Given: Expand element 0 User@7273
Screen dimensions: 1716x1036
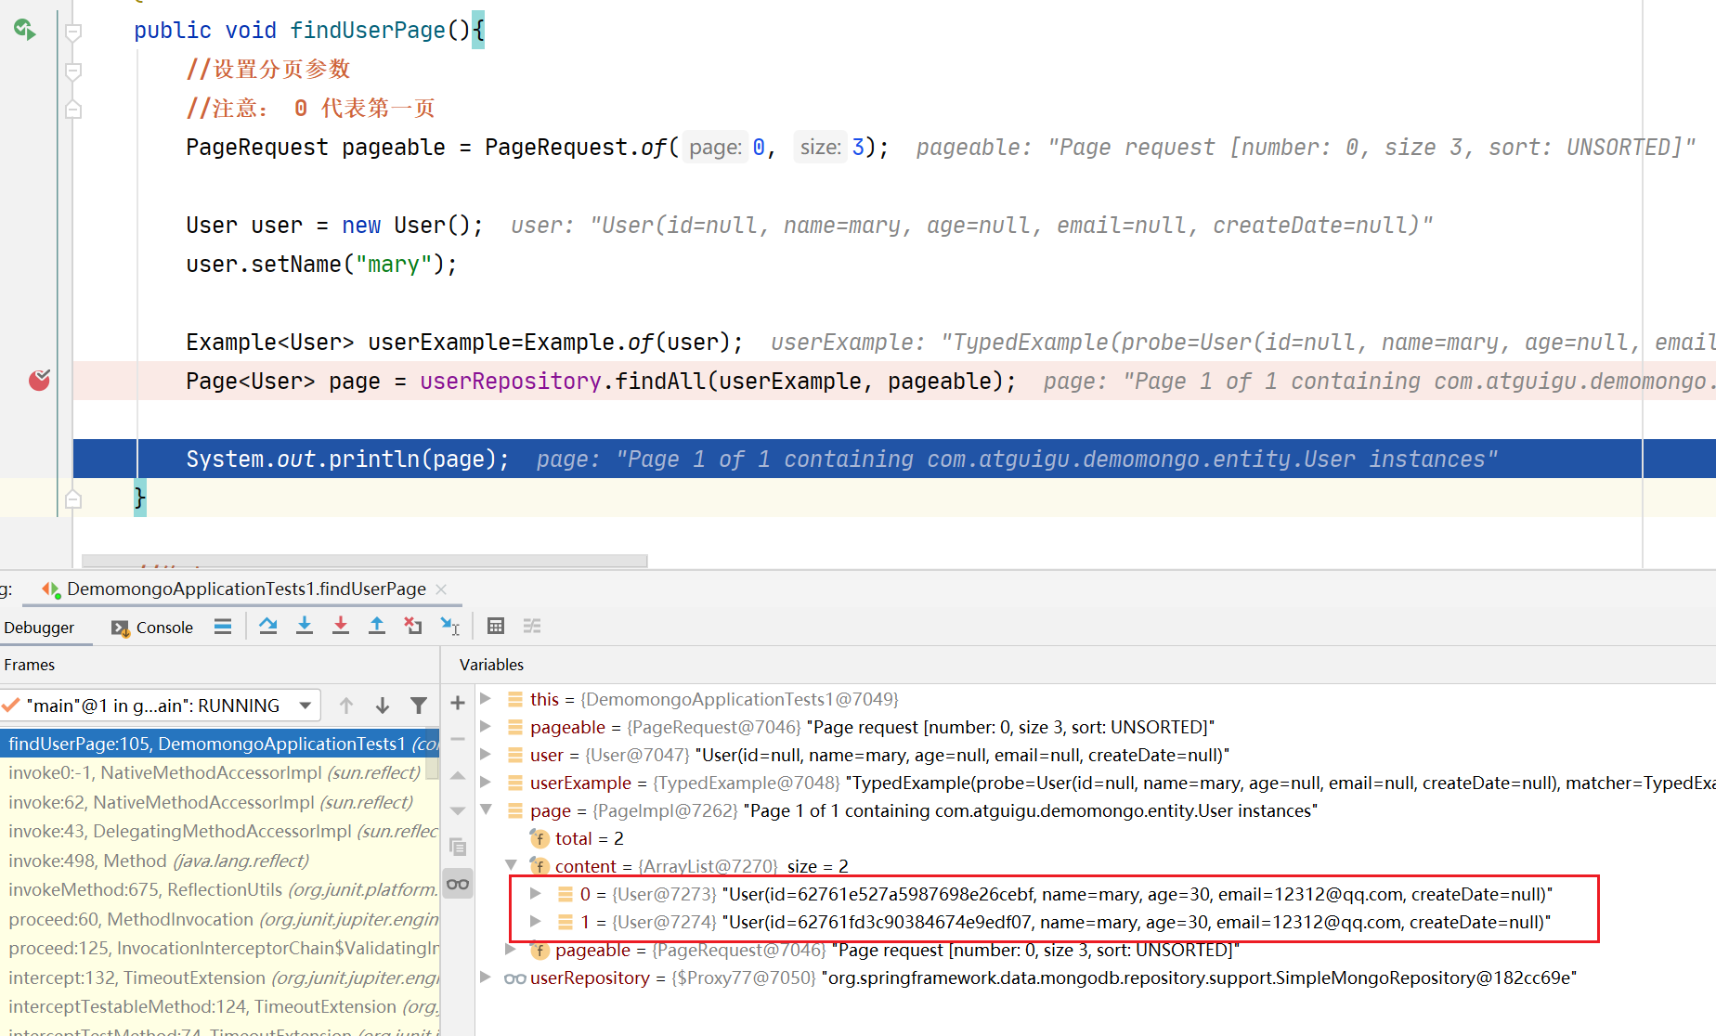Looking at the screenshot, I should point(536,893).
